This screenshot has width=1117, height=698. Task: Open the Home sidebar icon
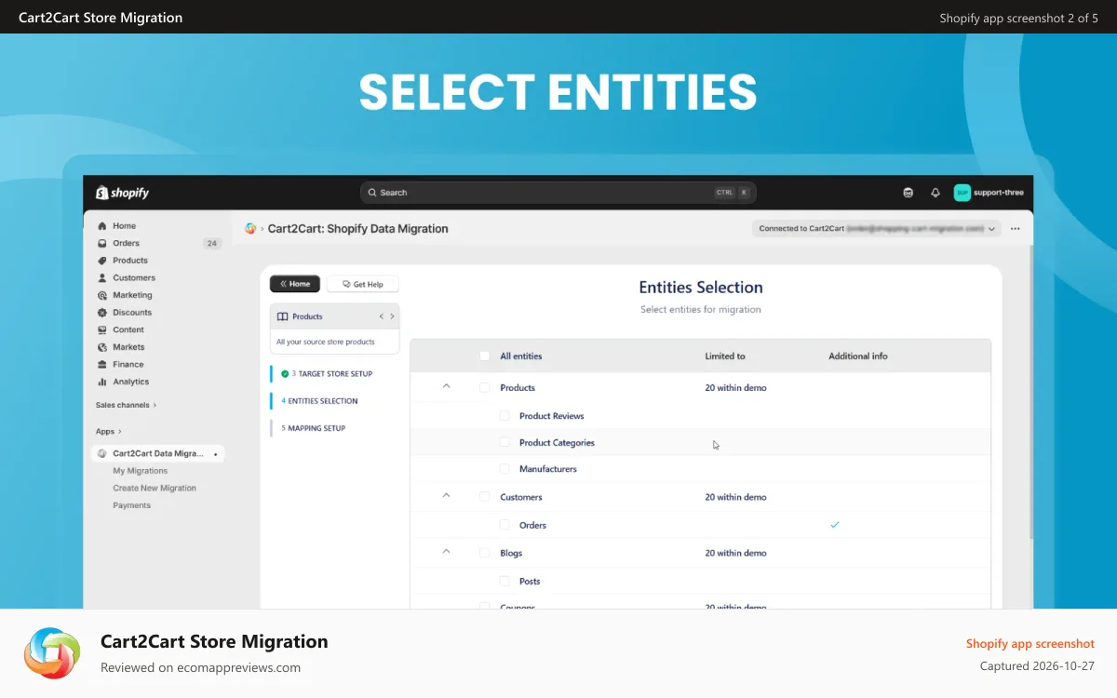[102, 226]
